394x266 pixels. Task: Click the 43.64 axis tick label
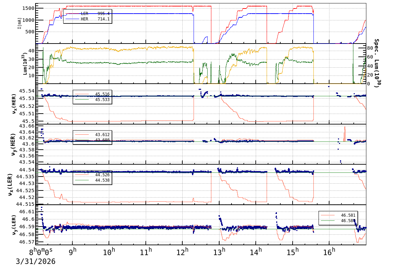click(27, 132)
